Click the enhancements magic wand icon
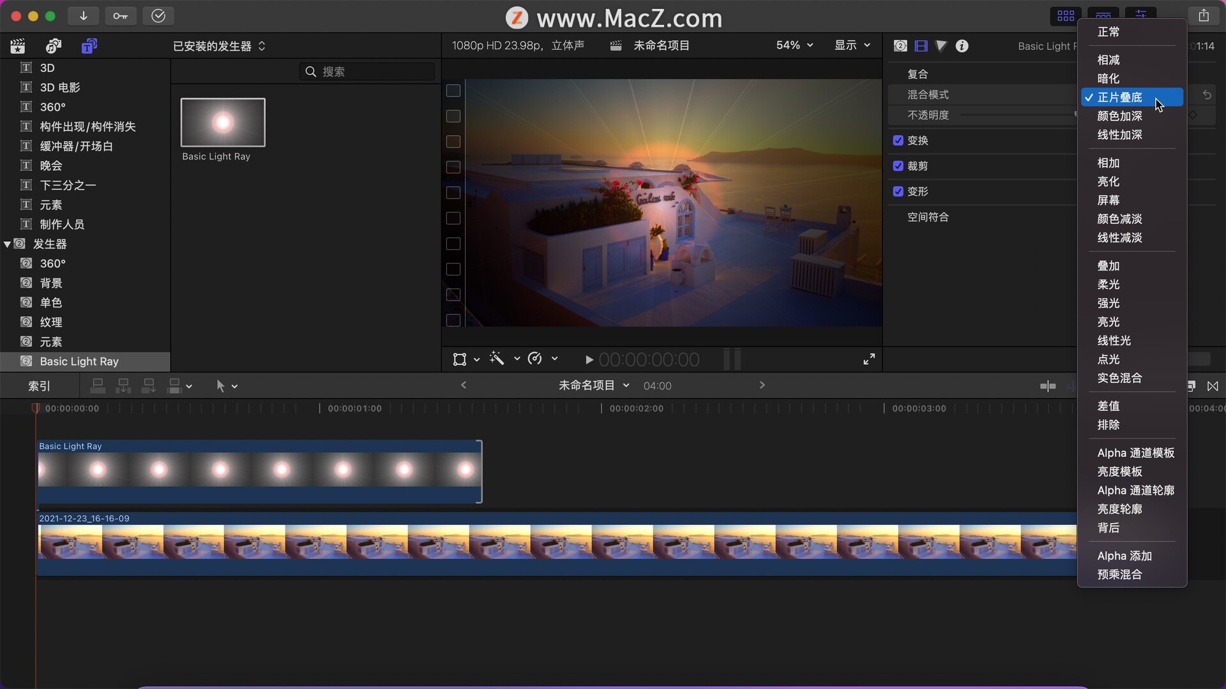 click(x=497, y=359)
